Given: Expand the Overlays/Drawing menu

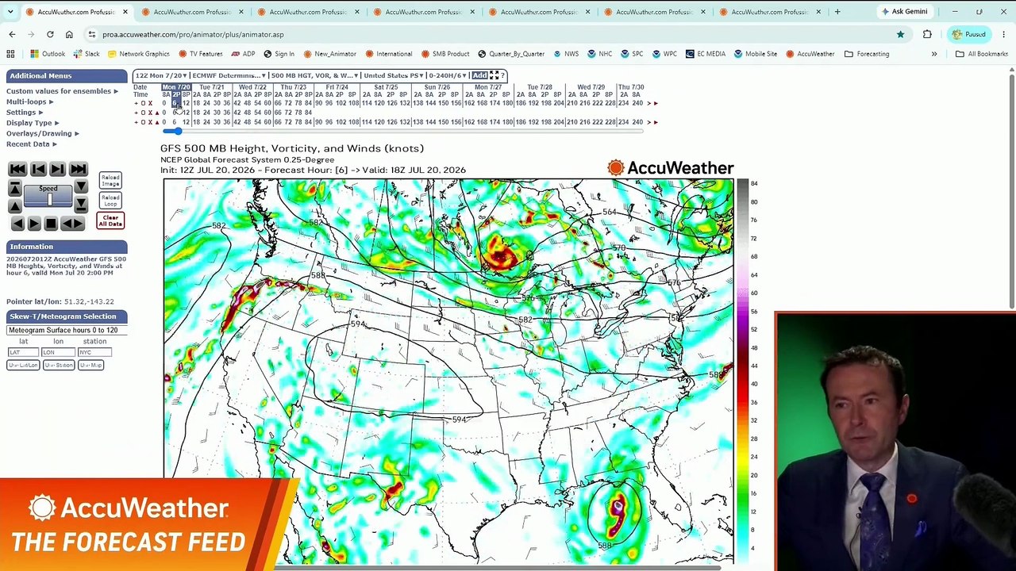Looking at the screenshot, I should point(42,133).
